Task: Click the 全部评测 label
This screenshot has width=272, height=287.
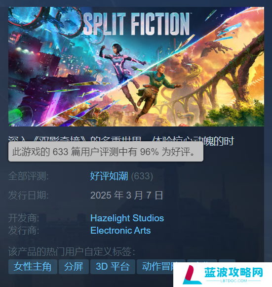Action: 29,176
